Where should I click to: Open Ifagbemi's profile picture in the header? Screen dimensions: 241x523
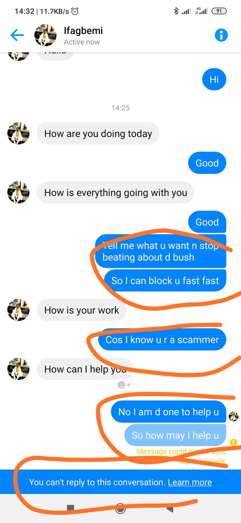tap(46, 35)
